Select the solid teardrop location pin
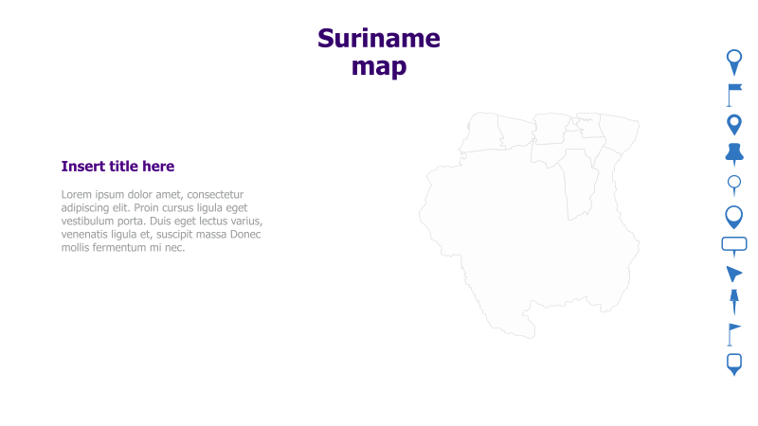Viewport: 758px width, 426px height. [733, 125]
